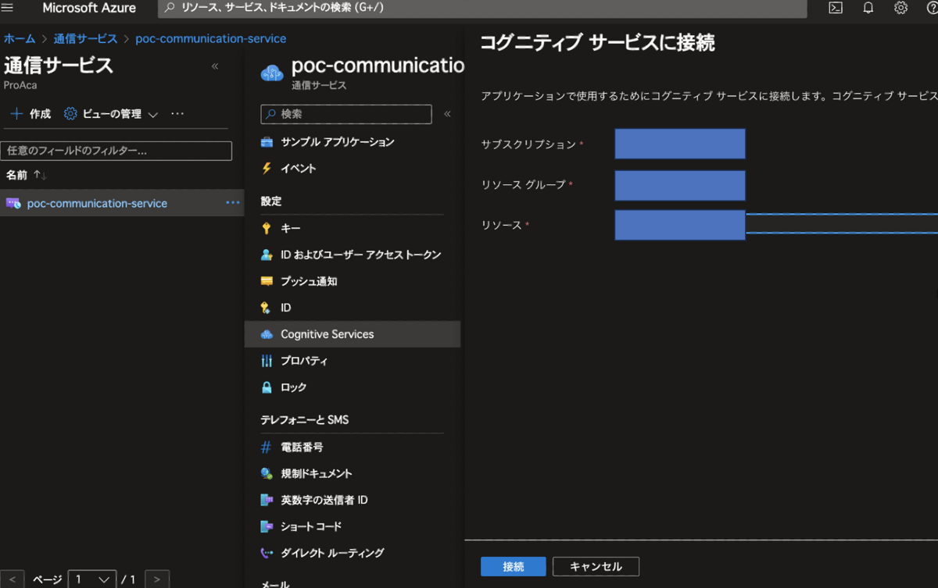Go to 通信サービス breadcrumb link
Viewport: 938px width, 588px height.
85,38
